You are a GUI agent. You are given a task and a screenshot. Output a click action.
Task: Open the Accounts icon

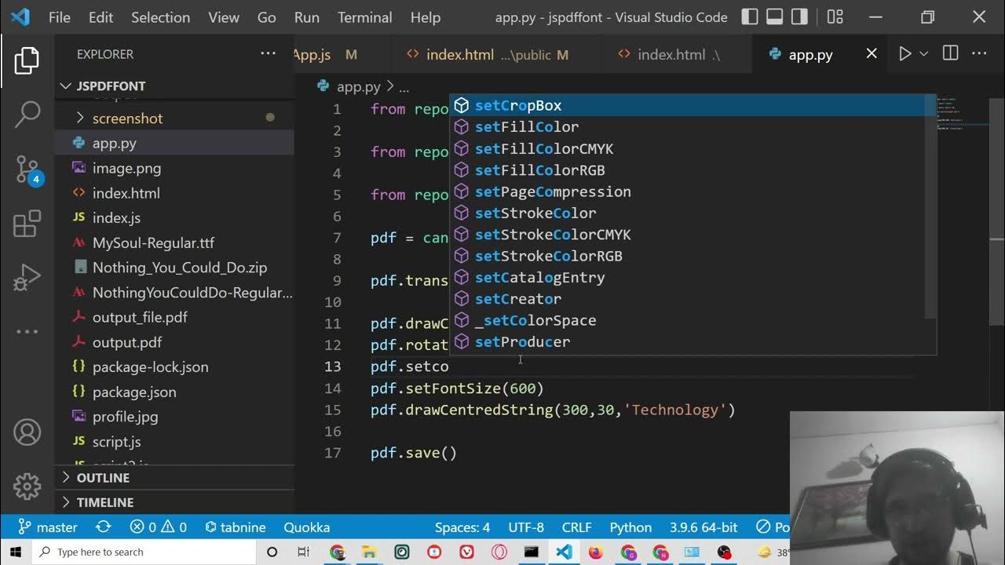27,432
